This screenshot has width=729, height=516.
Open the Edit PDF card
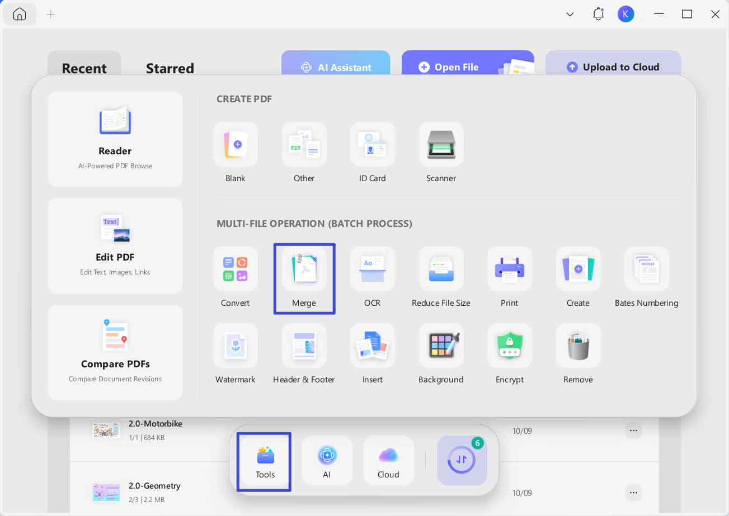[x=115, y=246]
